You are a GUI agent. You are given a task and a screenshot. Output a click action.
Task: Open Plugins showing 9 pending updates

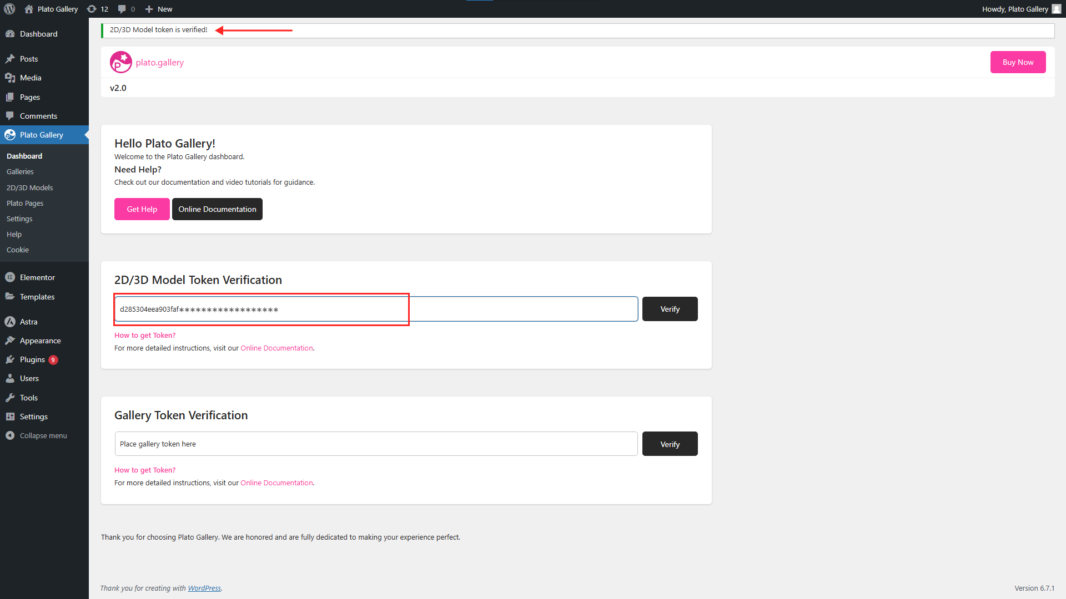(x=11, y=359)
